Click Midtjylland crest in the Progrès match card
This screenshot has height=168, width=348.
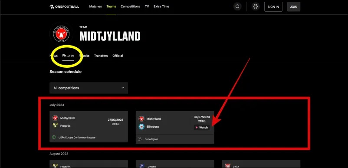[55, 118]
